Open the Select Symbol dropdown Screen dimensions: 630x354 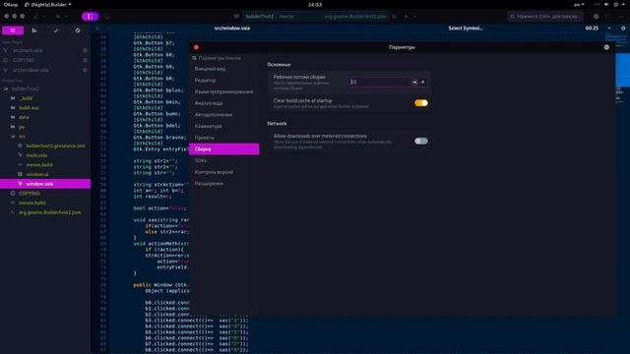[x=466, y=29]
